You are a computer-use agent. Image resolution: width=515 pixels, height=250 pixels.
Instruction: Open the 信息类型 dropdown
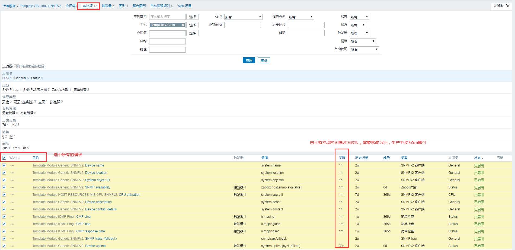tap(301, 17)
